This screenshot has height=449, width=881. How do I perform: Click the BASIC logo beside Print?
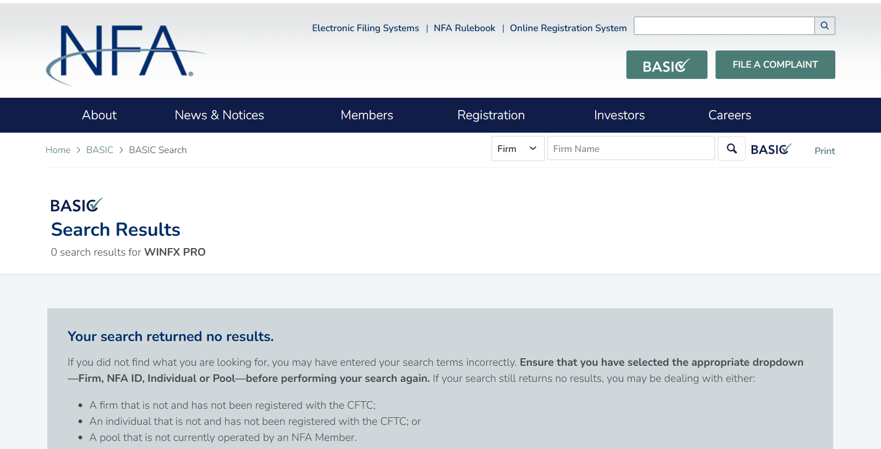[x=771, y=149]
